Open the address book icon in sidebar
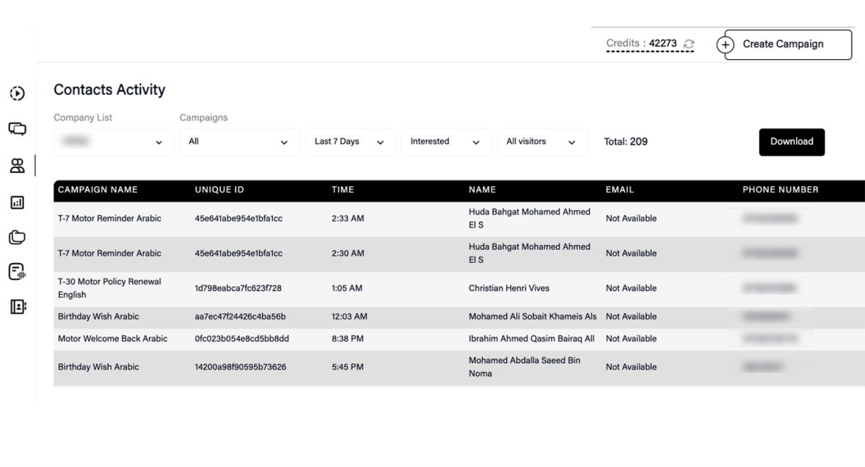This screenshot has height=467, width=865. click(17, 306)
